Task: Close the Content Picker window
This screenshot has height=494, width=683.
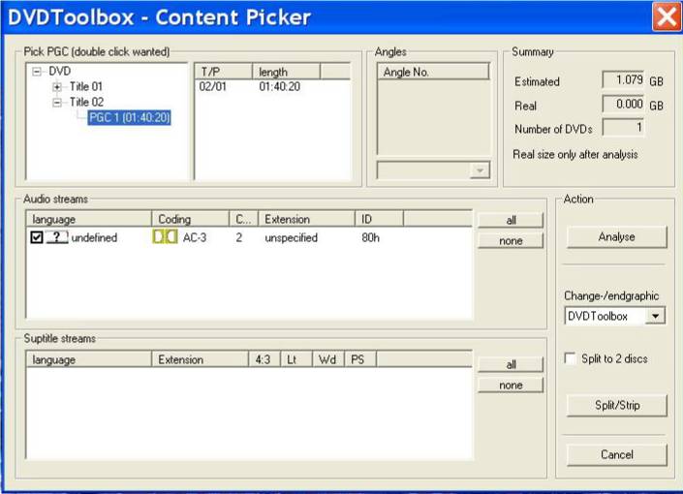Action: 667,17
